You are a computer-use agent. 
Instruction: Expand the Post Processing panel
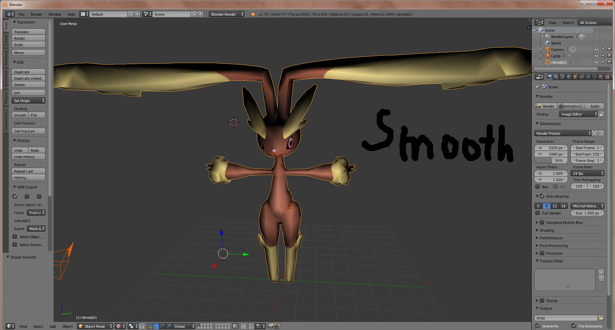pos(553,245)
